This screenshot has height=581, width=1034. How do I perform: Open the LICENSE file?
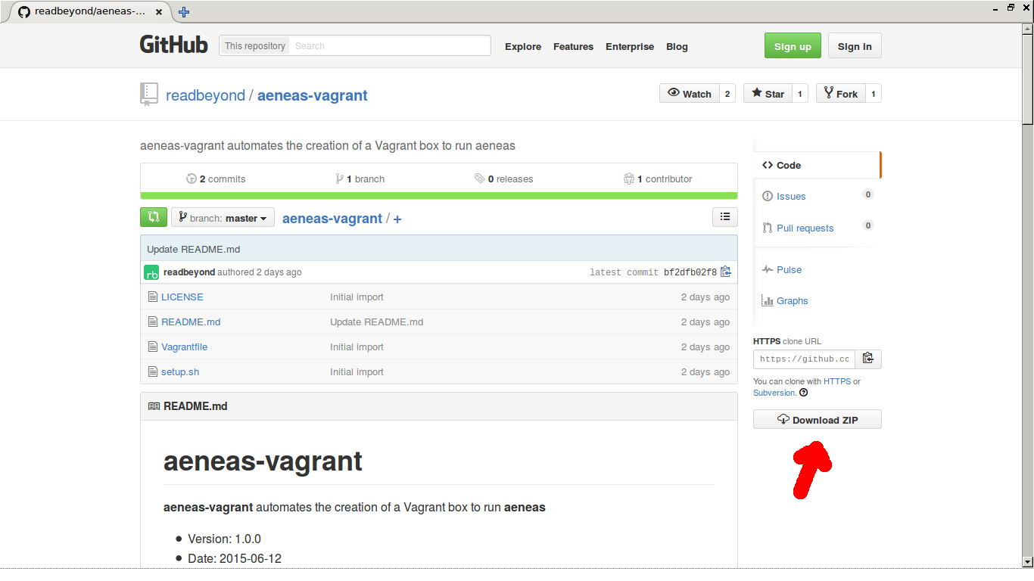[182, 297]
